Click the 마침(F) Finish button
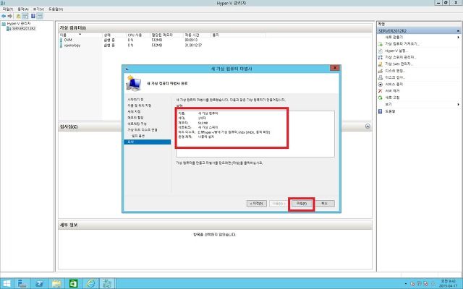 point(302,204)
